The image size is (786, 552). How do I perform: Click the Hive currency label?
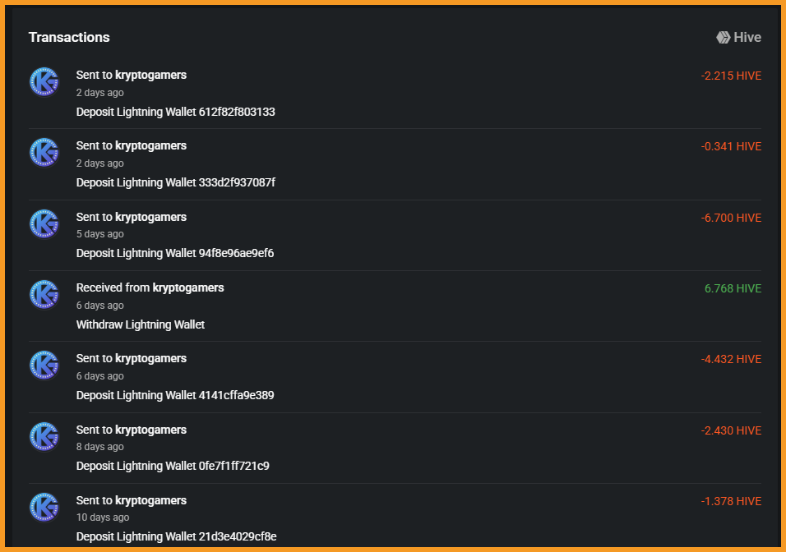(747, 38)
